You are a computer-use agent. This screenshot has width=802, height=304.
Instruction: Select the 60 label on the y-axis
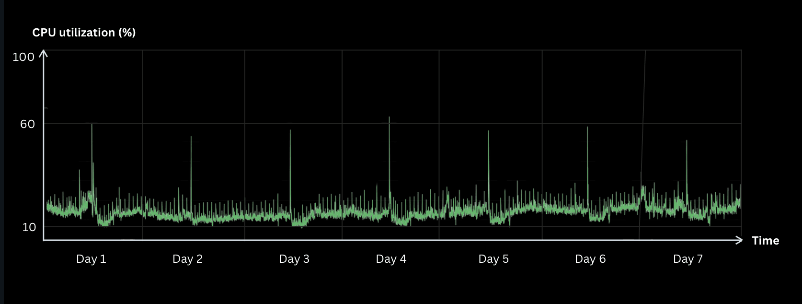tap(27, 124)
